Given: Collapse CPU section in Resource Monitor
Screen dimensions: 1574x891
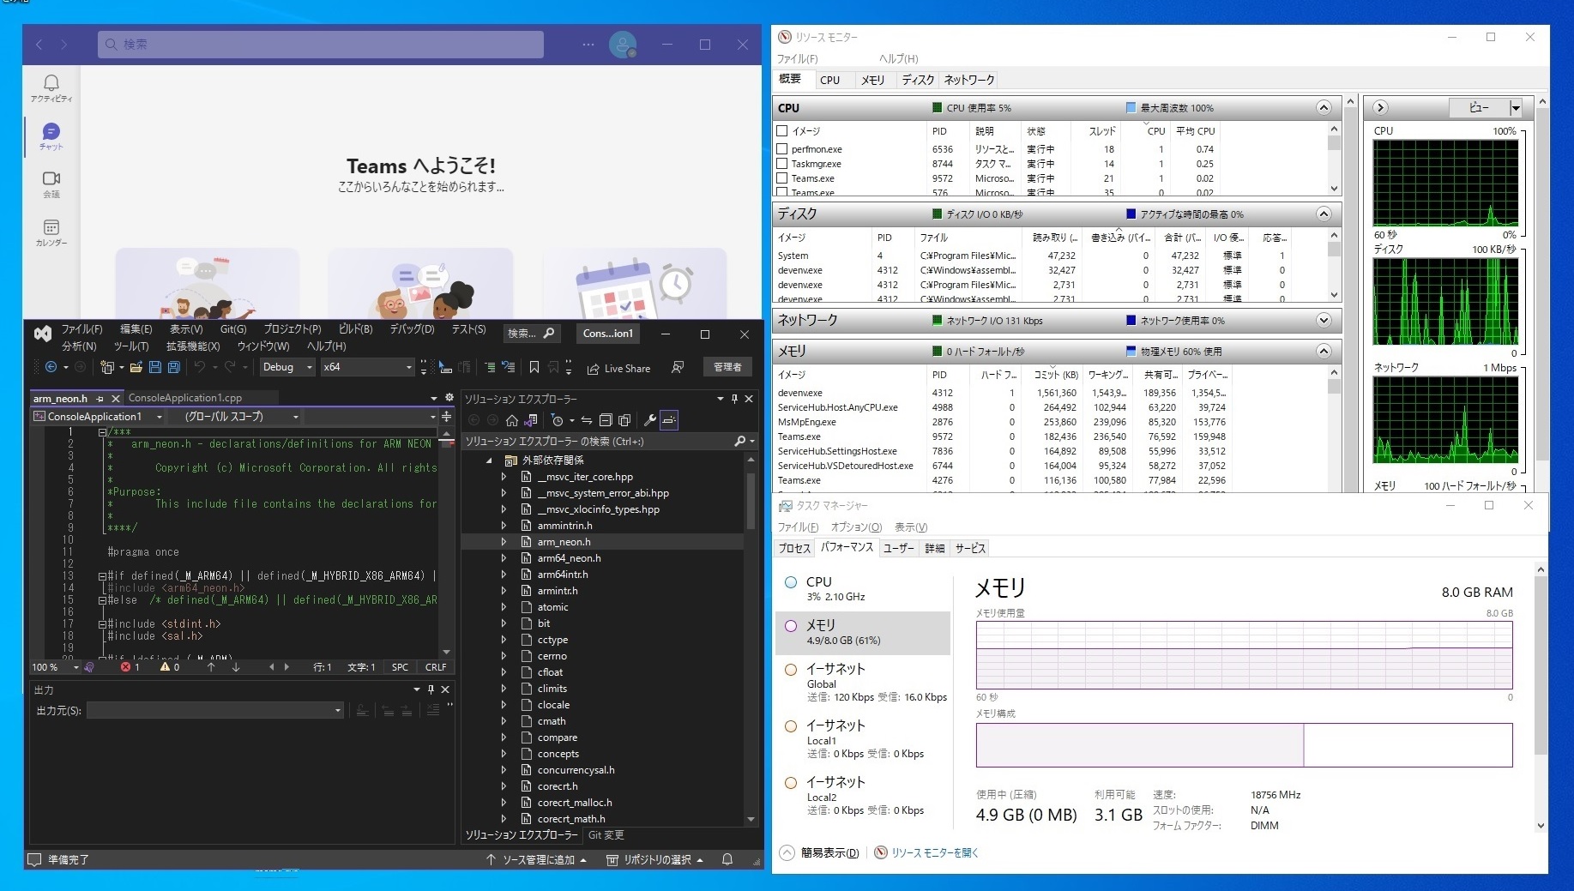Looking at the screenshot, I should [1324, 108].
